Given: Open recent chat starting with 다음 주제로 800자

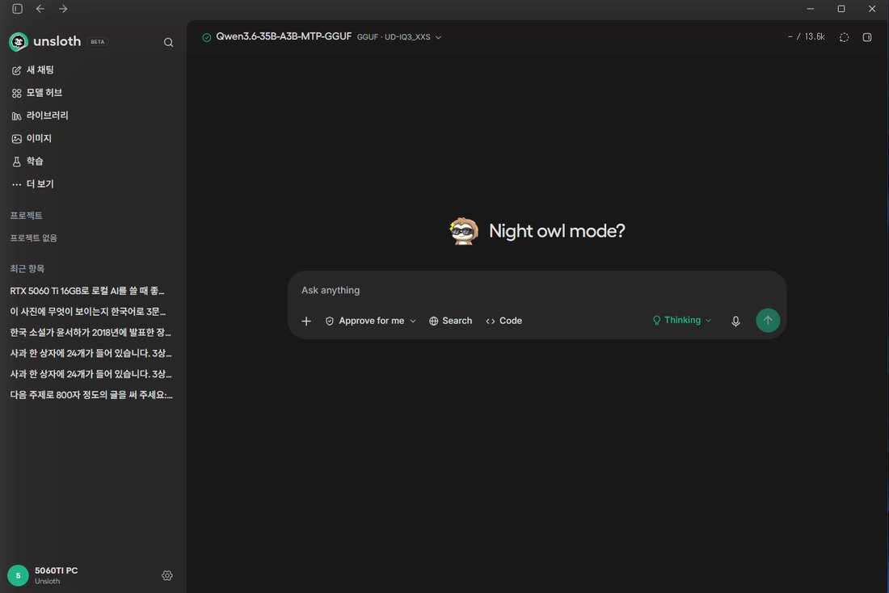Looking at the screenshot, I should point(91,394).
